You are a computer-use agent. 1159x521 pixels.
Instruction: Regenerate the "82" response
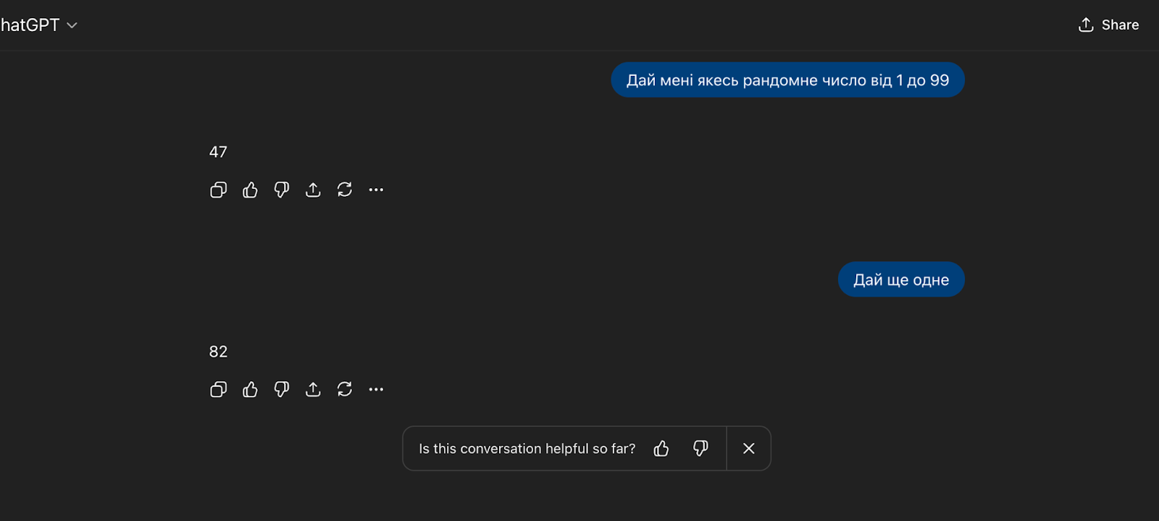coord(345,390)
